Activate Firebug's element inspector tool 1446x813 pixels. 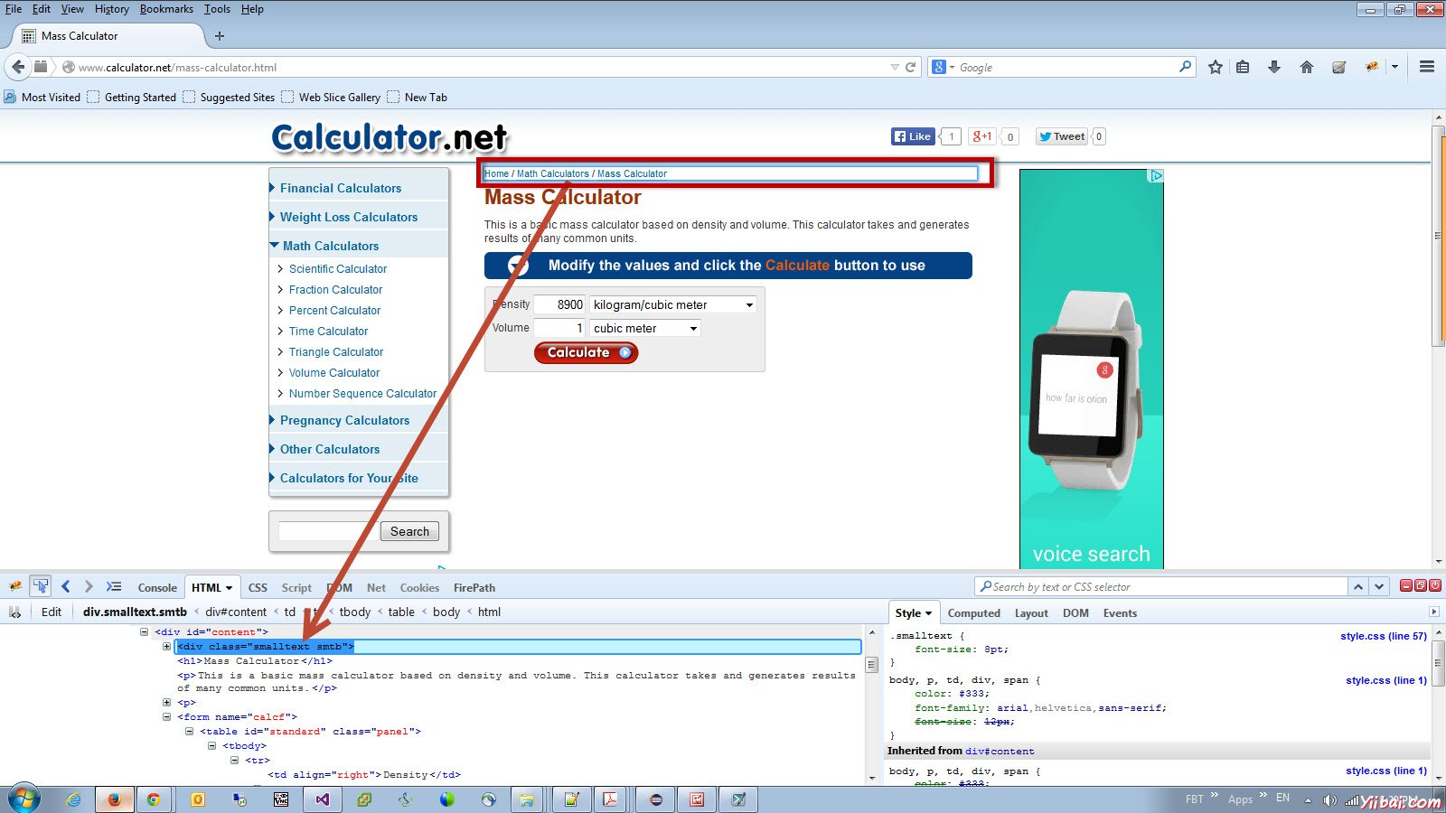coord(40,586)
